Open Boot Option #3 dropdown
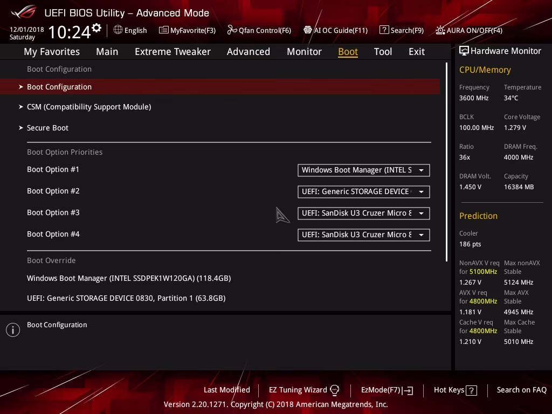The width and height of the screenshot is (552, 414). (364, 213)
